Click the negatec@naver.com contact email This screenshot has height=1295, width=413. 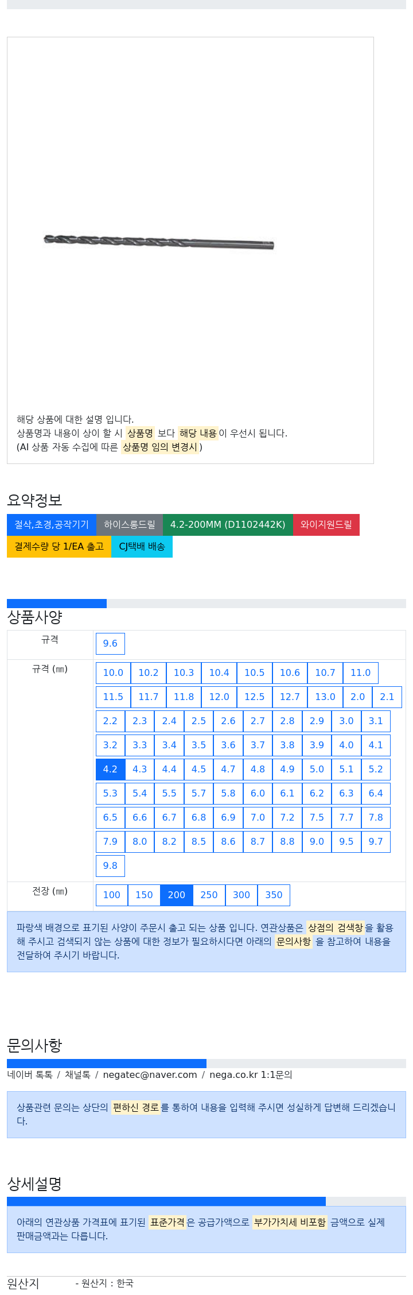click(150, 1075)
